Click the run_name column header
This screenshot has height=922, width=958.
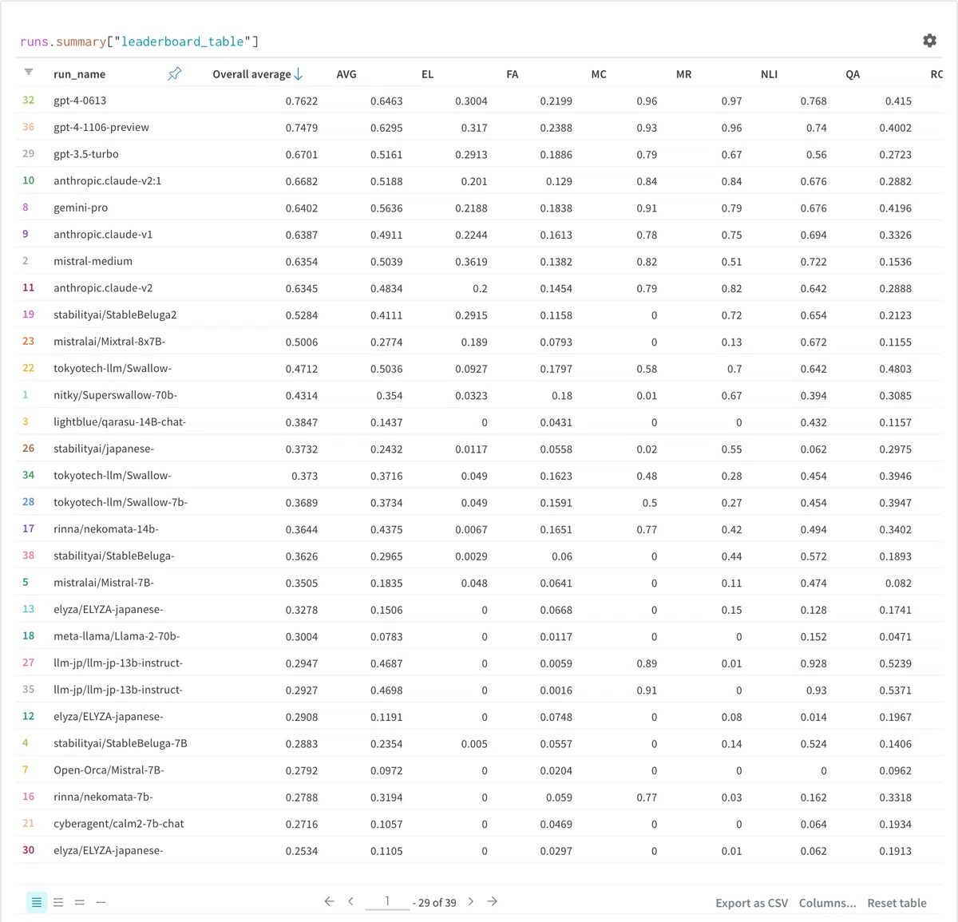click(79, 74)
